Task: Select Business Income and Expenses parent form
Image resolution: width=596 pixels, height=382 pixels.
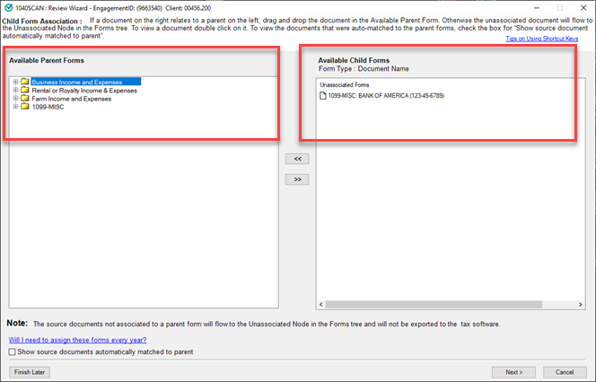Action: point(86,82)
